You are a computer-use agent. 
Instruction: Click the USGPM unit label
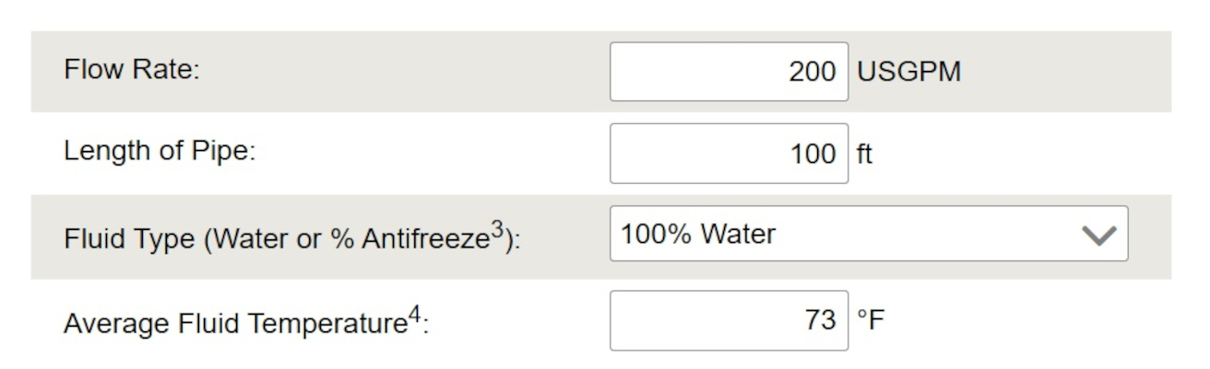908,72
